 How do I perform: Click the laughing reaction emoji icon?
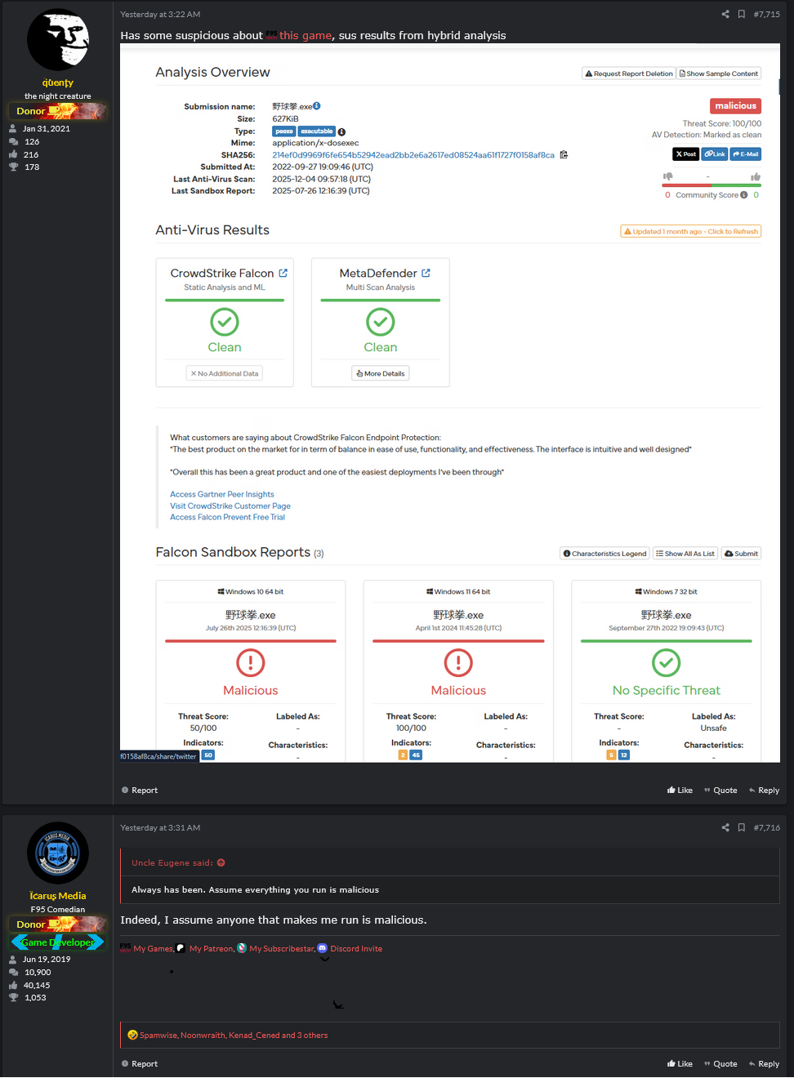[x=132, y=1035]
